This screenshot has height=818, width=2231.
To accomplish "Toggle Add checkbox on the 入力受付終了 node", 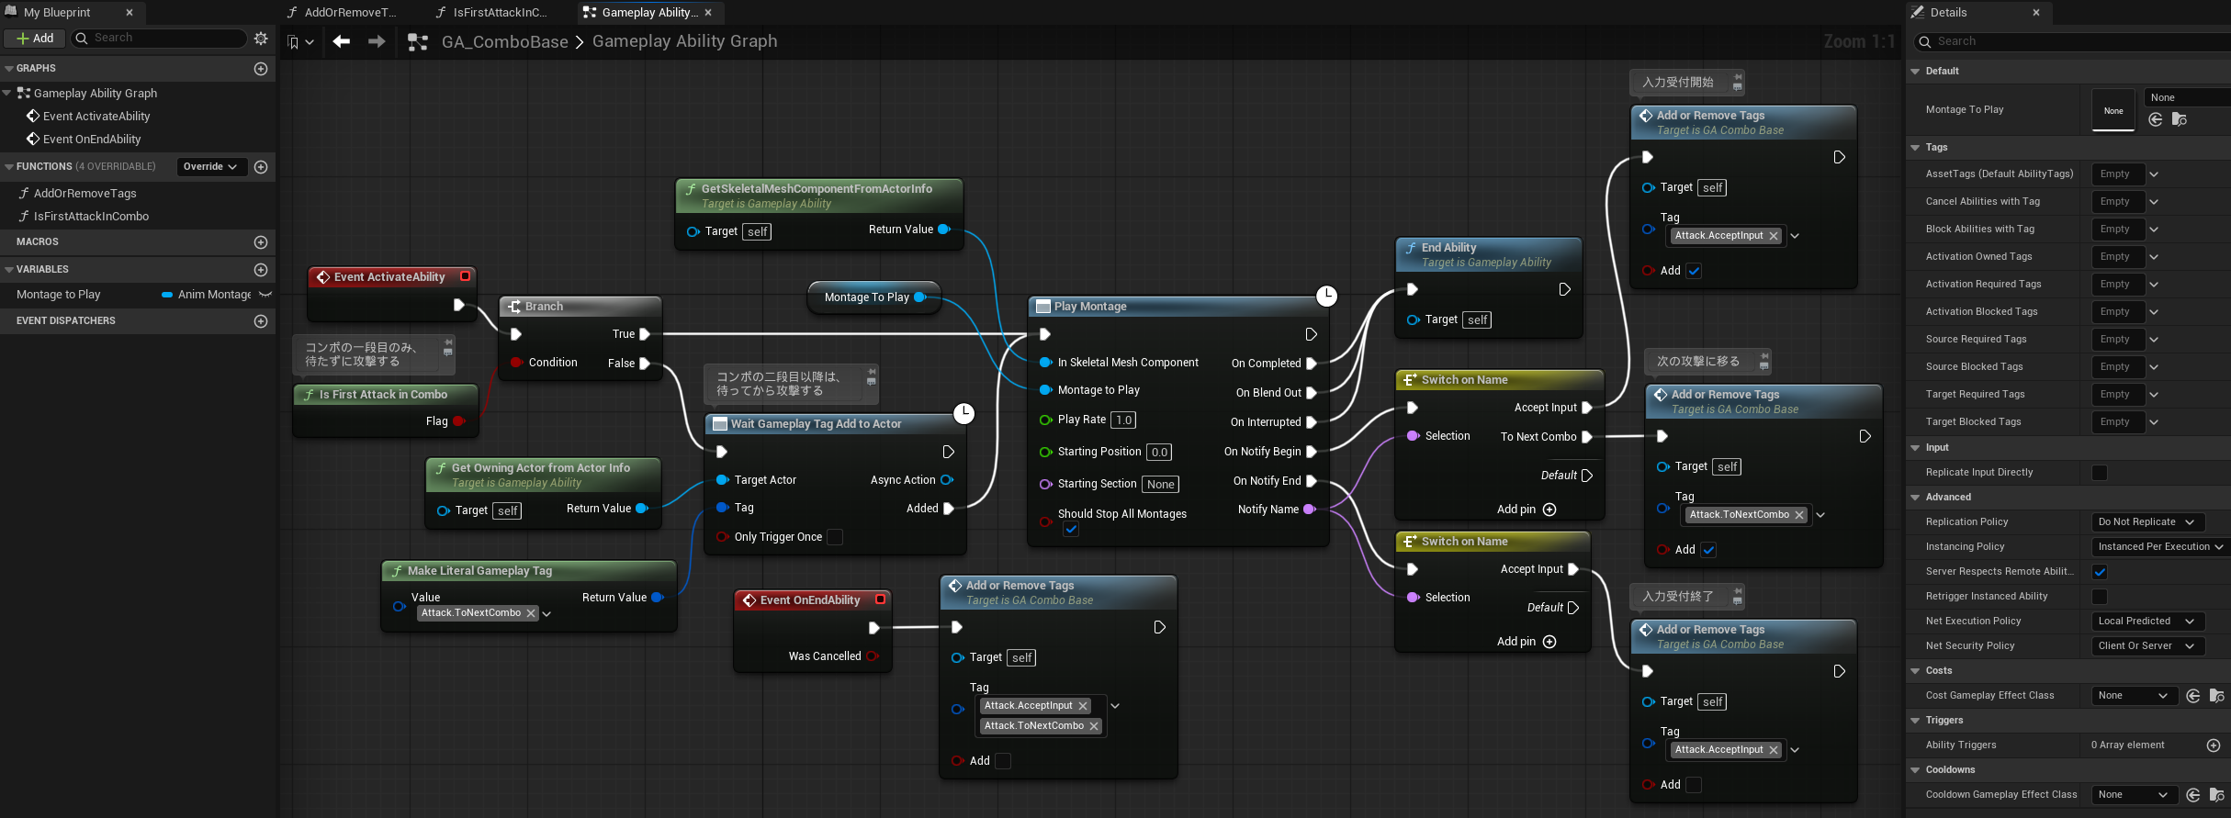I will pyautogui.click(x=1694, y=785).
